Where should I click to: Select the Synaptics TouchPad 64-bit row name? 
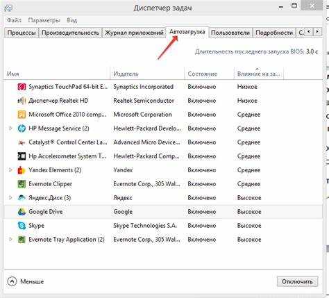68,87
